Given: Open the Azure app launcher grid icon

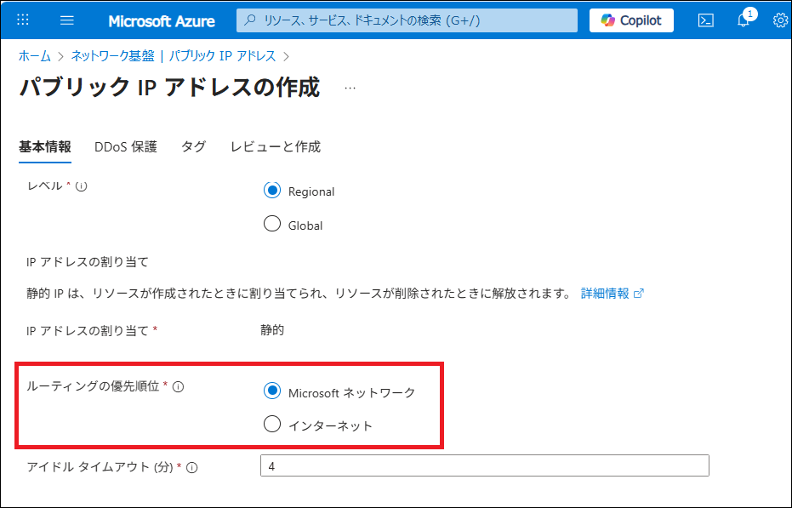Looking at the screenshot, I should 23,20.
